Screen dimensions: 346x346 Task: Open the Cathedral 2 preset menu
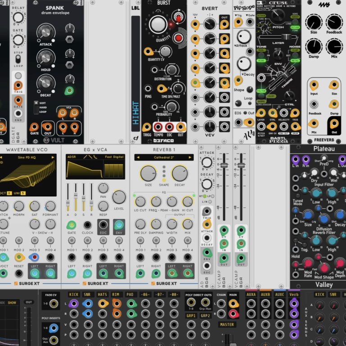164,157
